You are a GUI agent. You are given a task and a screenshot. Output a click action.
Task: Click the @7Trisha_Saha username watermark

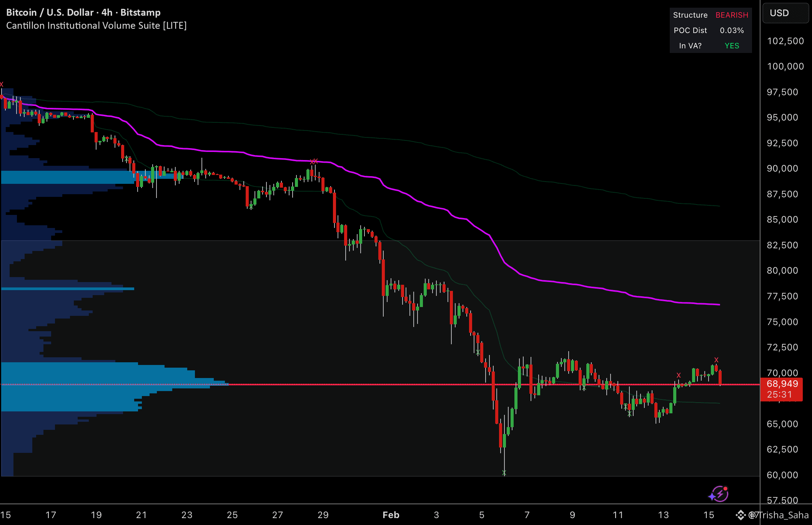(780, 515)
